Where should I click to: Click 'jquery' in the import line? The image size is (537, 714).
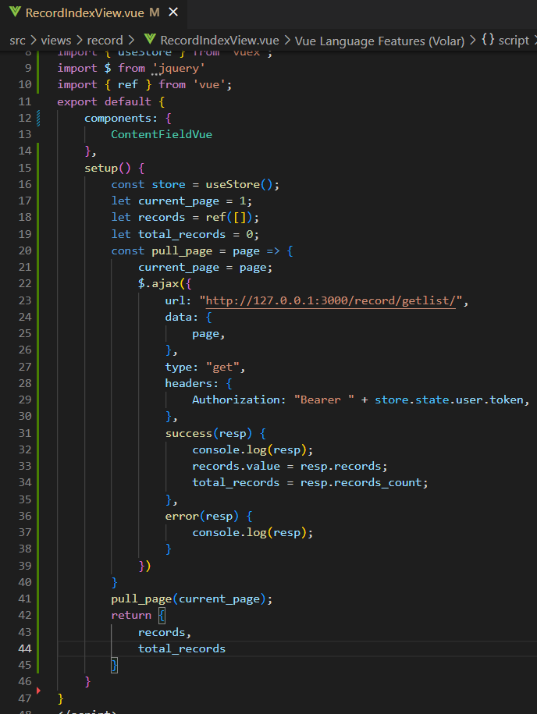pyautogui.click(x=179, y=69)
